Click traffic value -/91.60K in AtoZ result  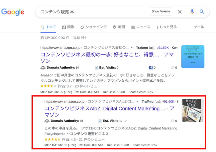168,101
